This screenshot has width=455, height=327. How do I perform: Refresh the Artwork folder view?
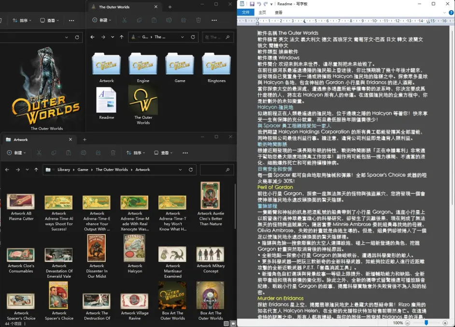(191, 170)
